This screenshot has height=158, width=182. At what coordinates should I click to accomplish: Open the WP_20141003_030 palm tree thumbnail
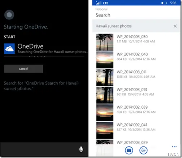click(105, 42)
